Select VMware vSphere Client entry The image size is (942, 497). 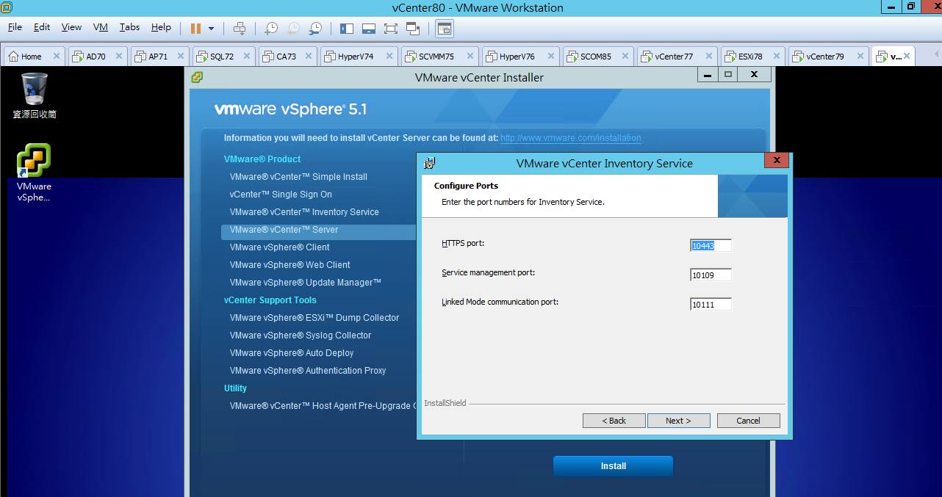pos(279,247)
